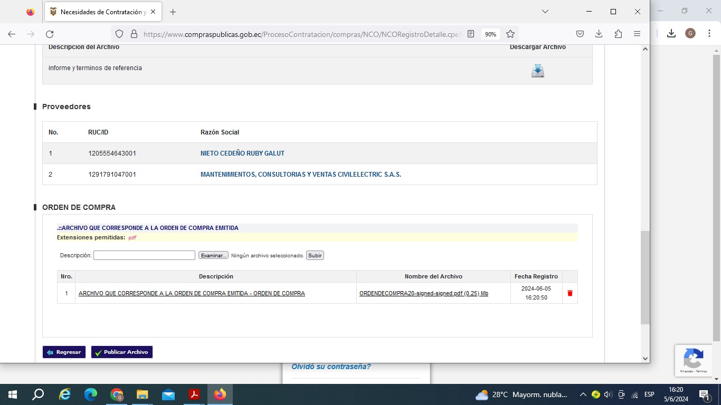
Task: Reload the current page in Firefox
Action: 50,34
